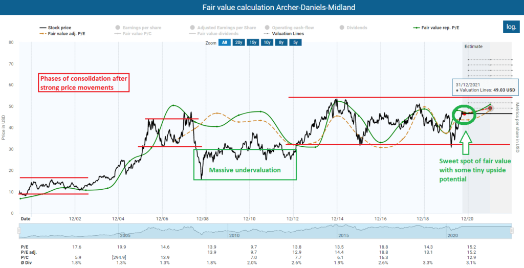Screen dimensions: 524x268
Task: Click the Estimate label on the chart
Action: click(x=473, y=47)
